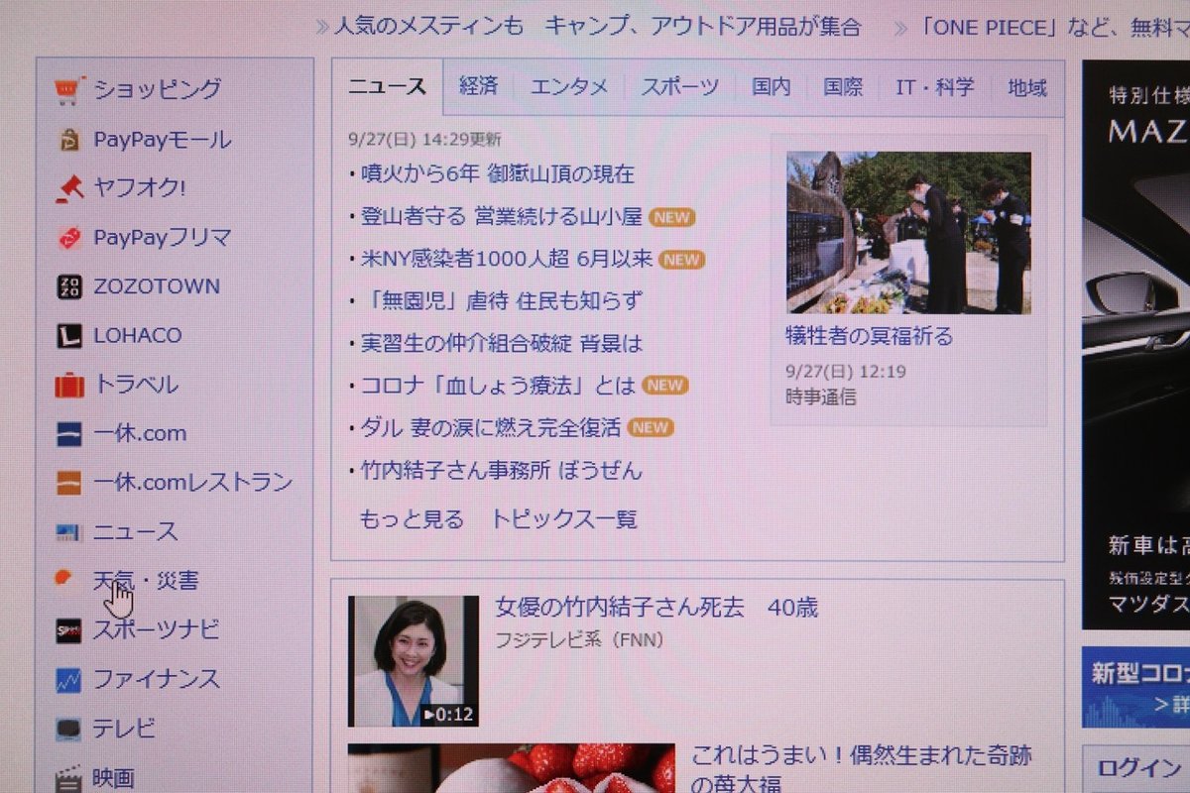Open headline 竹内結子さん事務所 ぼうぜん

pos(502,471)
